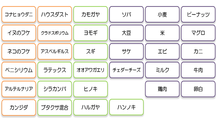The image size is (217, 126).
Task: Choose the 鶏肉 box
Action: 162,89
